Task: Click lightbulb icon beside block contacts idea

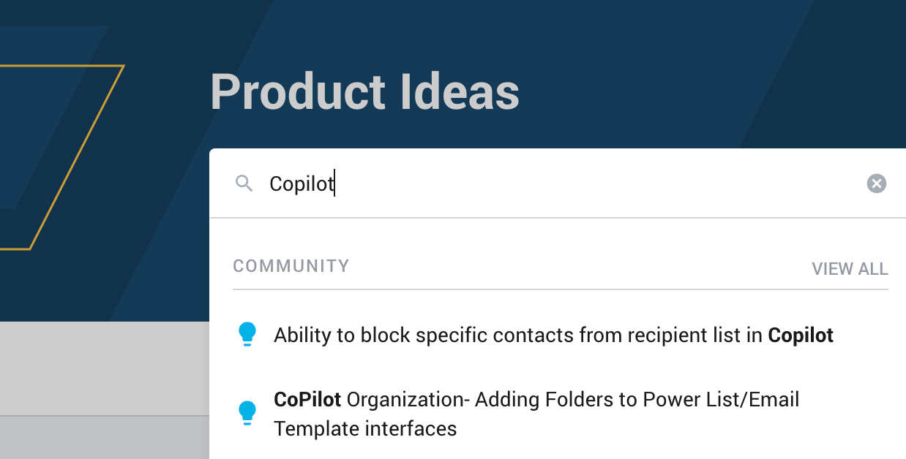Action: coord(247,335)
